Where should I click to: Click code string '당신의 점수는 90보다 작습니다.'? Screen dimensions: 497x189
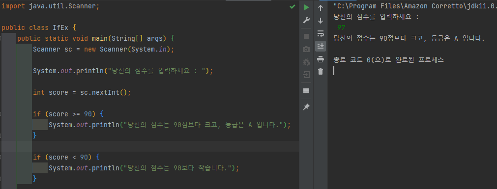pos(177,168)
